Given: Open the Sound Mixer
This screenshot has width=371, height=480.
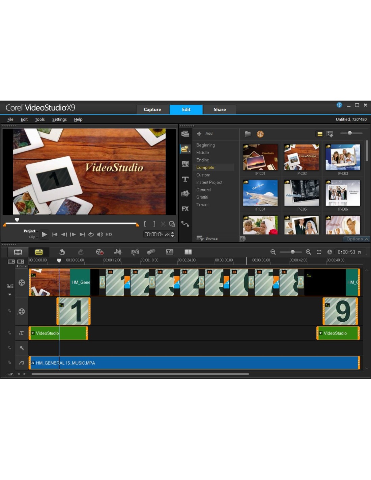Looking at the screenshot, I should [118, 252].
